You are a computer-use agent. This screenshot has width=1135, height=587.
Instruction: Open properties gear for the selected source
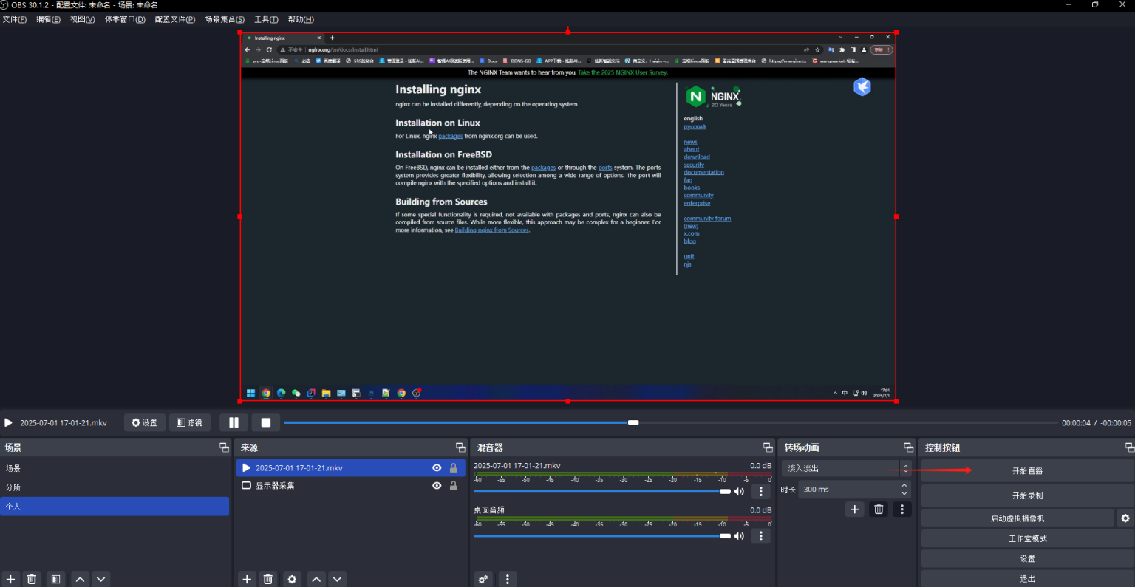click(x=292, y=580)
